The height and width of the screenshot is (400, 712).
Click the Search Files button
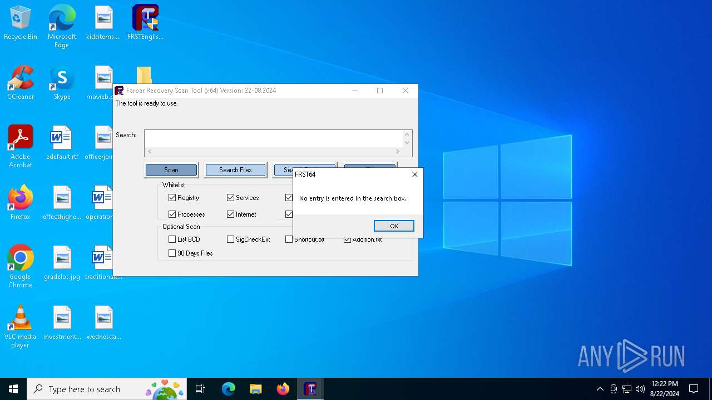[235, 170]
